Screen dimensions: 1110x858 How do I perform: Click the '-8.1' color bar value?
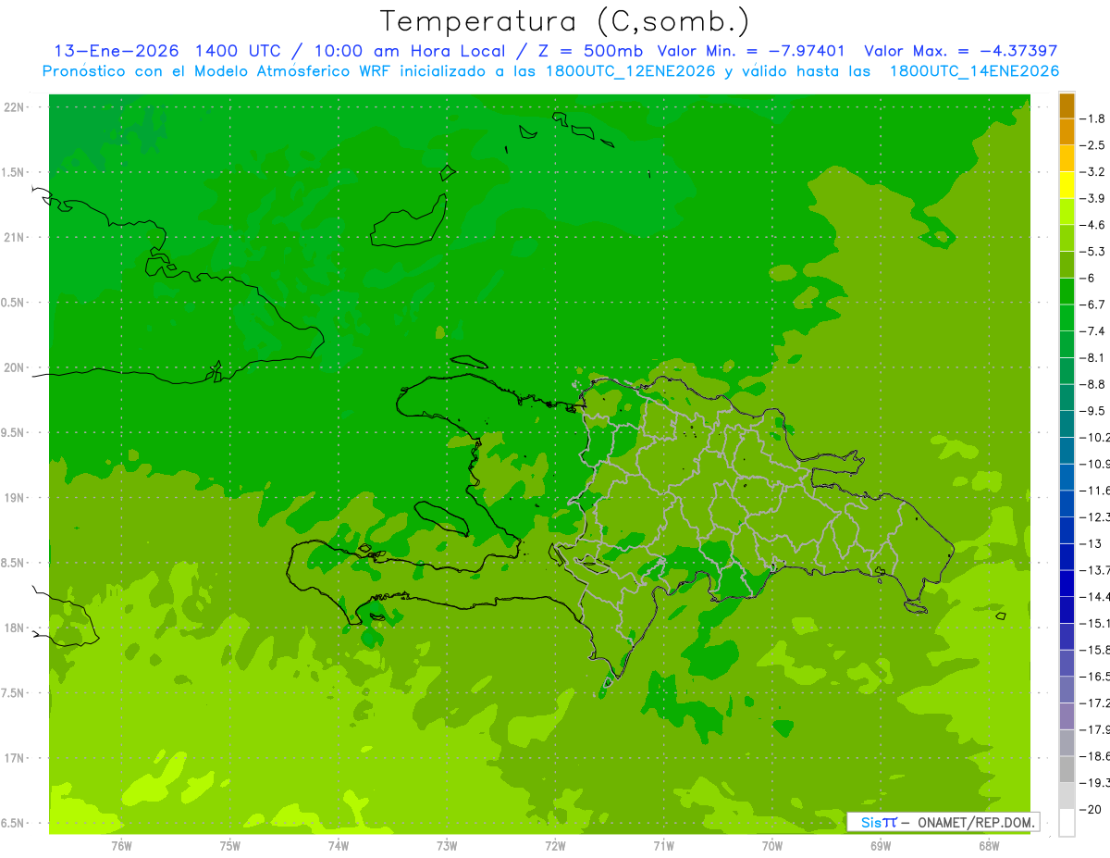tap(1092, 358)
